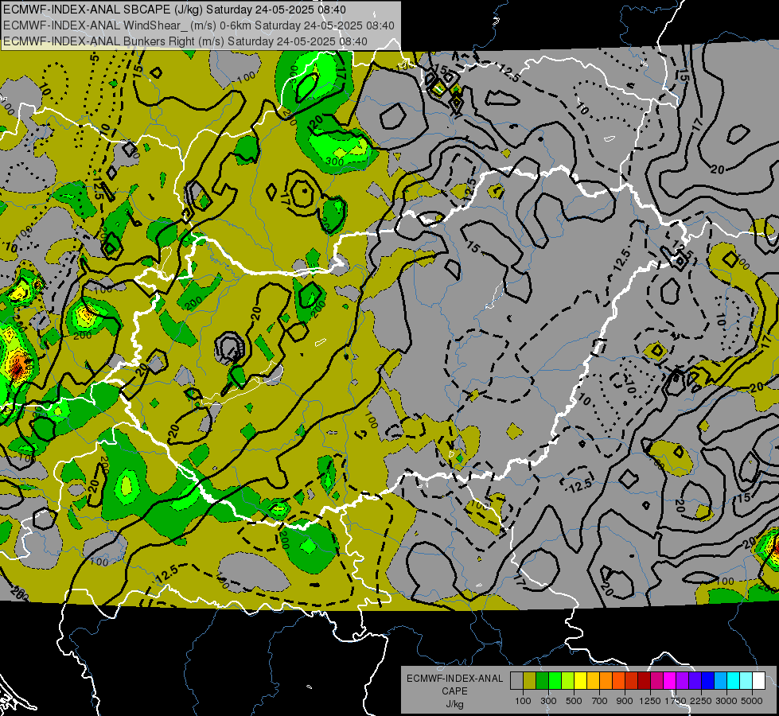Click the legend value 700
Screen dimensions: 779x716
tap(600, 701)
